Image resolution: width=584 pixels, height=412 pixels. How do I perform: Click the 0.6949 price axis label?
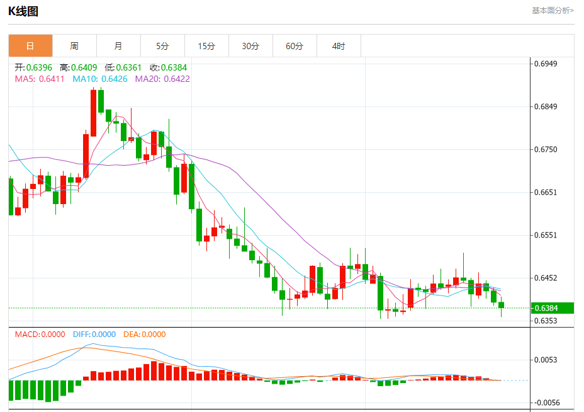click(x=546, y=64)
